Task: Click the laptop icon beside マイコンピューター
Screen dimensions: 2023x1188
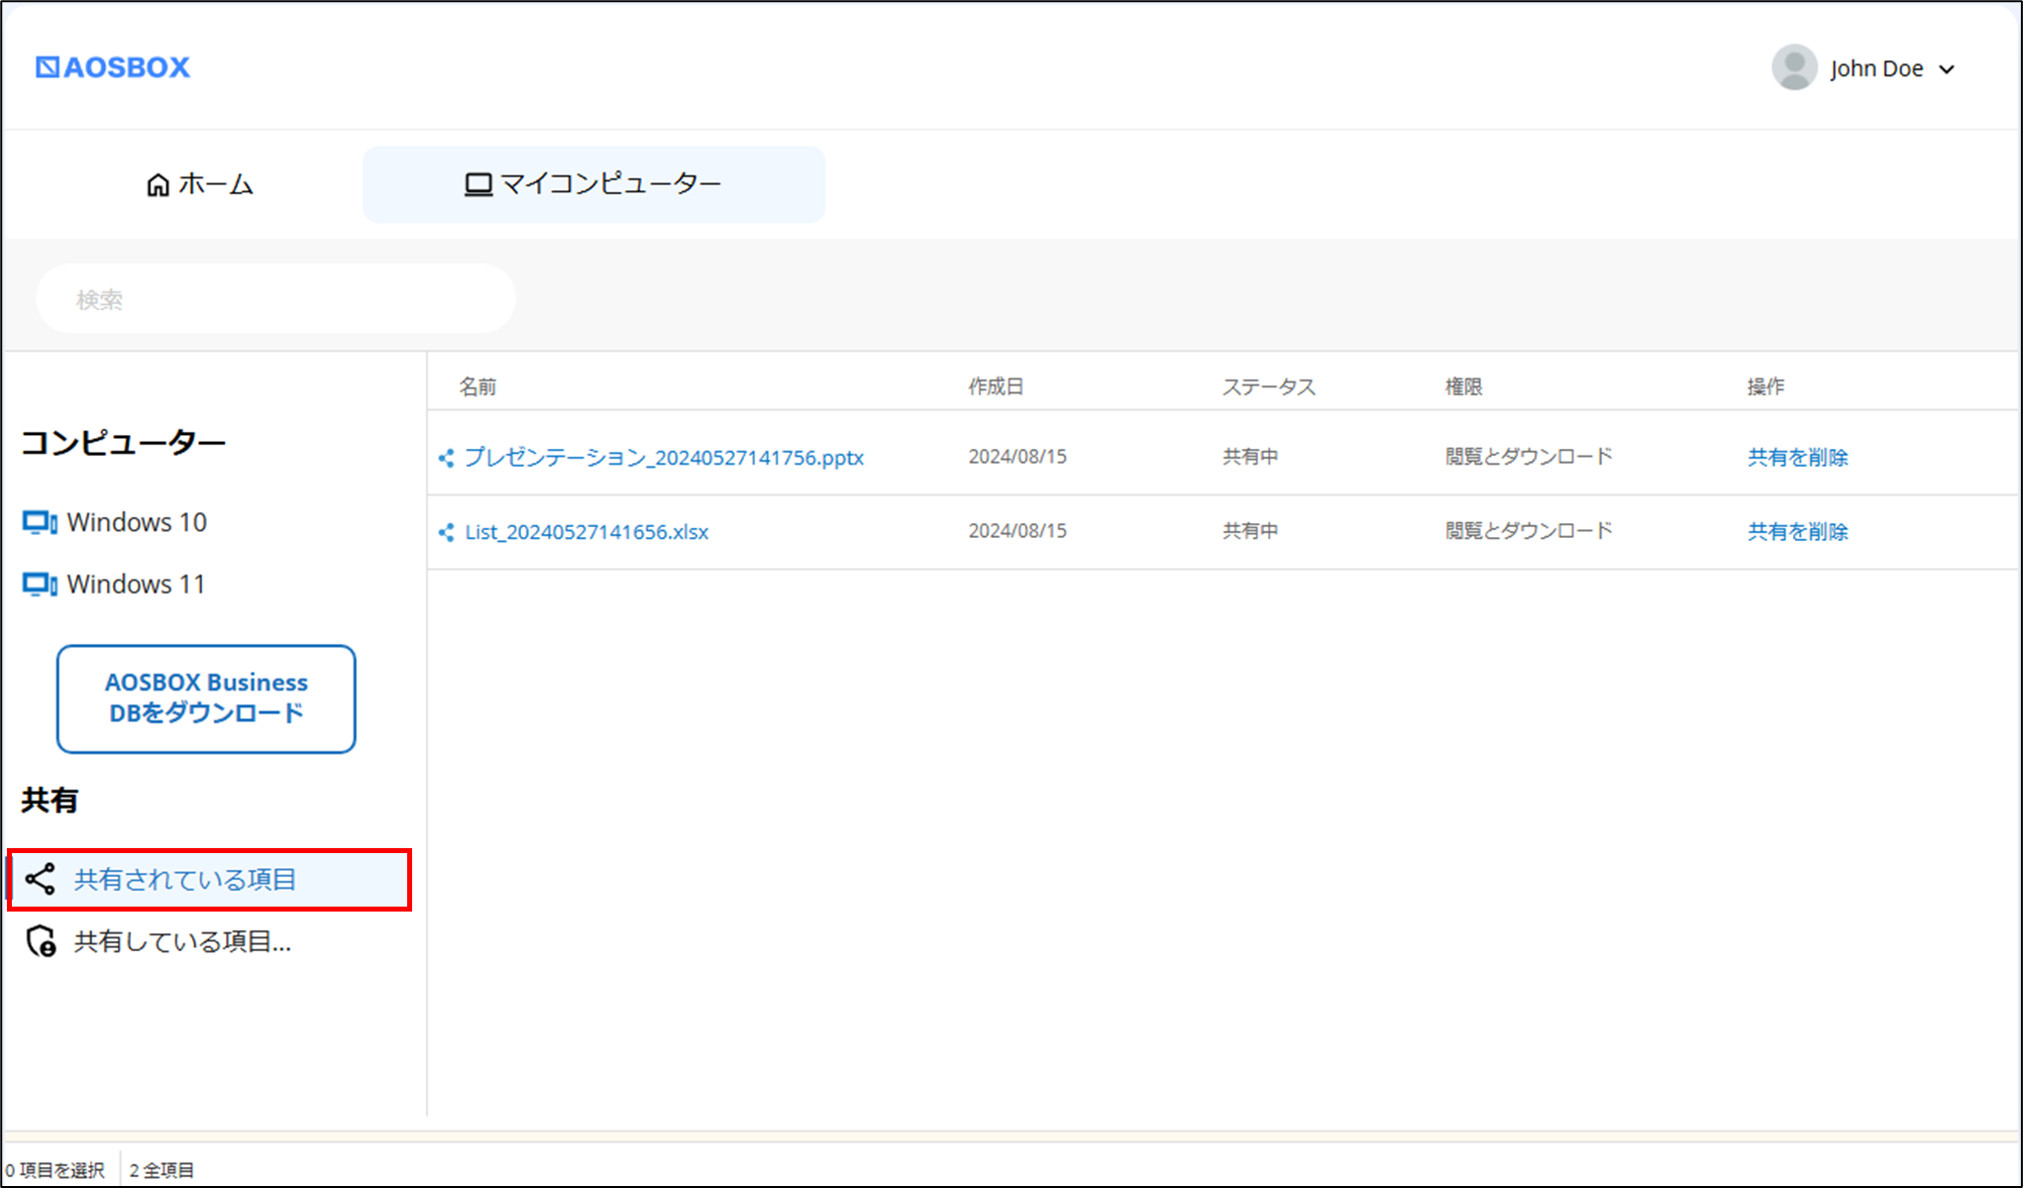Action: [479, 185]
